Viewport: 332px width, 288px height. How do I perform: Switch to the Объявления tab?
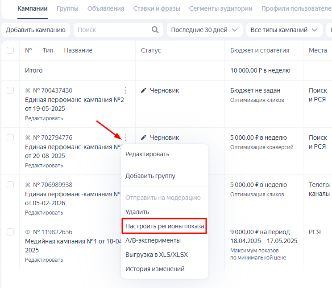106,8
